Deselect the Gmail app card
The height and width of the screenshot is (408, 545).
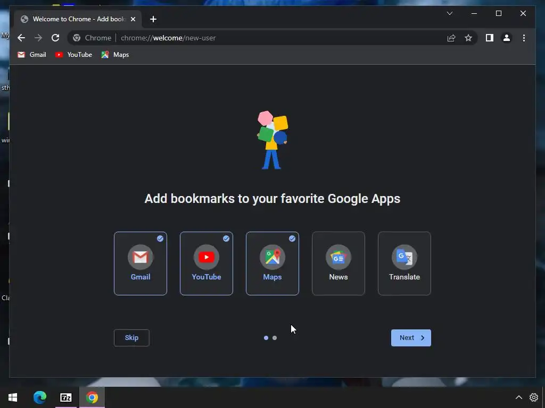point(141,263)
